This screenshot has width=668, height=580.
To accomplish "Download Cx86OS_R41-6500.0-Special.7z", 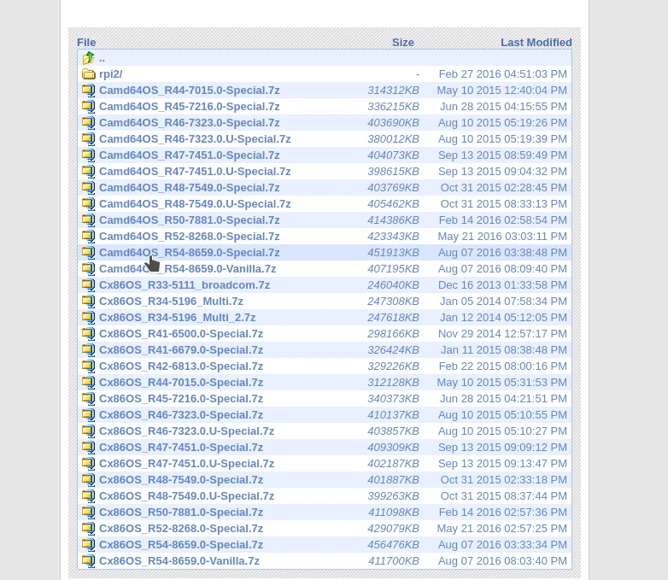I will click(x=181, y=334).
